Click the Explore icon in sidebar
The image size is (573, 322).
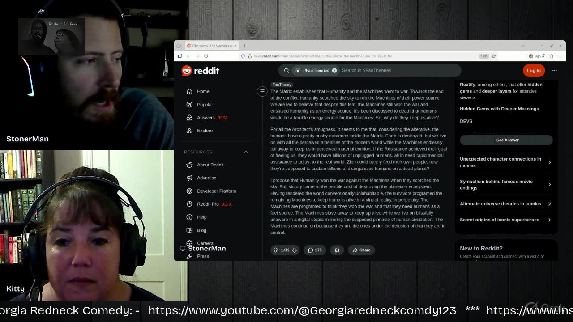pos(189,131)
